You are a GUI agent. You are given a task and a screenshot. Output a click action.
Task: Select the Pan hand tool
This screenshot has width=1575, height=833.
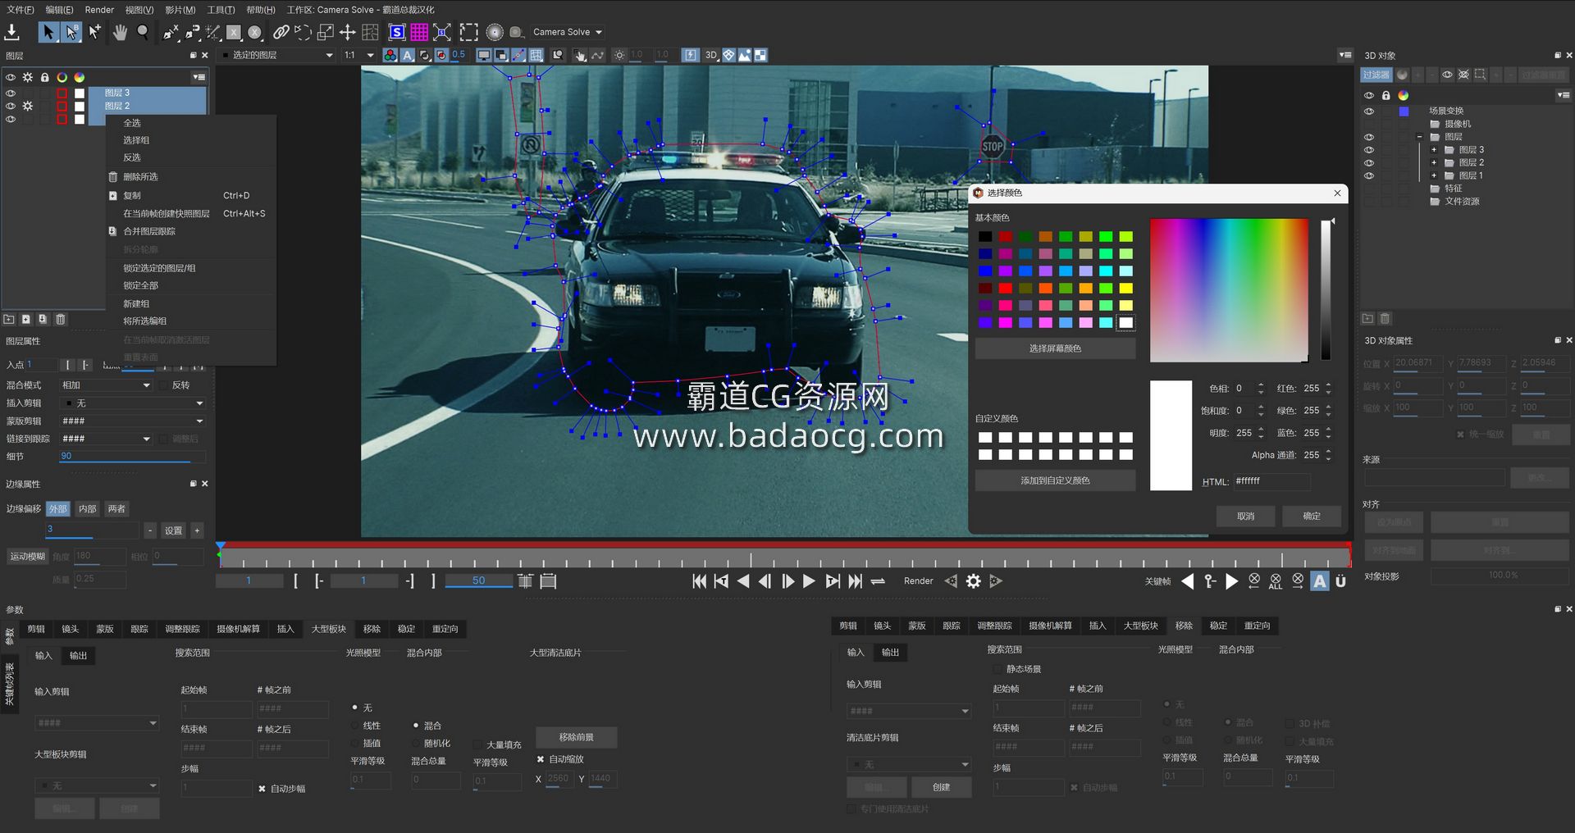(120, 32)
